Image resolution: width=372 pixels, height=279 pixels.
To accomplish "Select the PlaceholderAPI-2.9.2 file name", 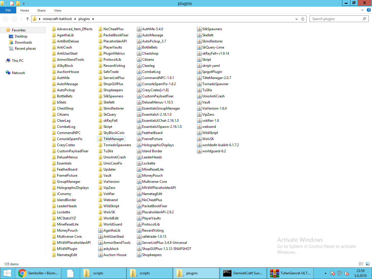I will click(x=158, y=212).
